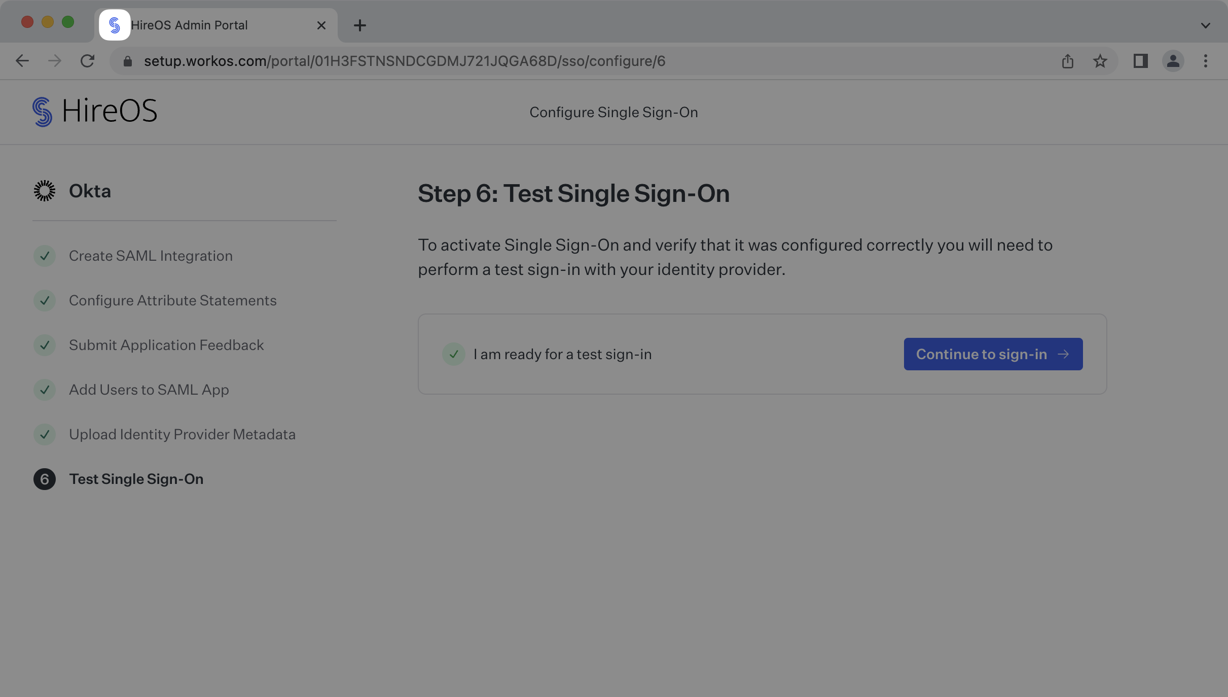Open Chrome three-dot menu
The width and height of the screenshot is (1228, 697).
(1205, 61)
